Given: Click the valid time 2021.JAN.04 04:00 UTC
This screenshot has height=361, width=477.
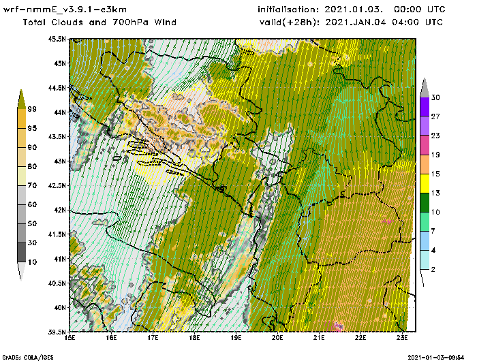Looking at the screenshot, I should [384, 22].
